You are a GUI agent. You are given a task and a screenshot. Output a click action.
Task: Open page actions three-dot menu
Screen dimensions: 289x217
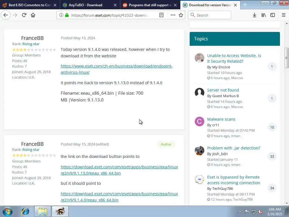(173, 15)
